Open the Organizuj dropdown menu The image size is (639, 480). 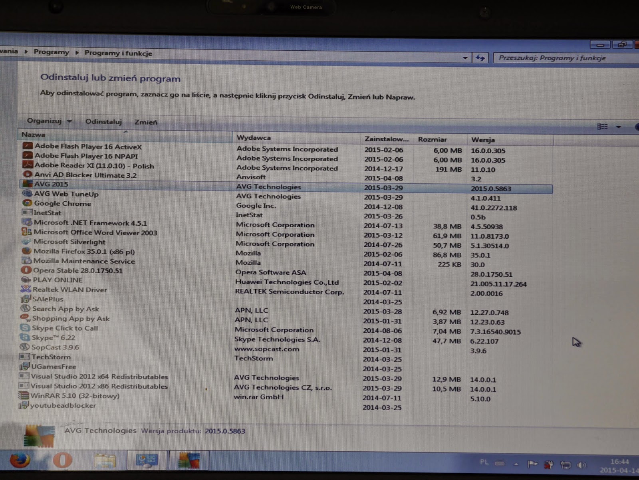click(49, 121)
